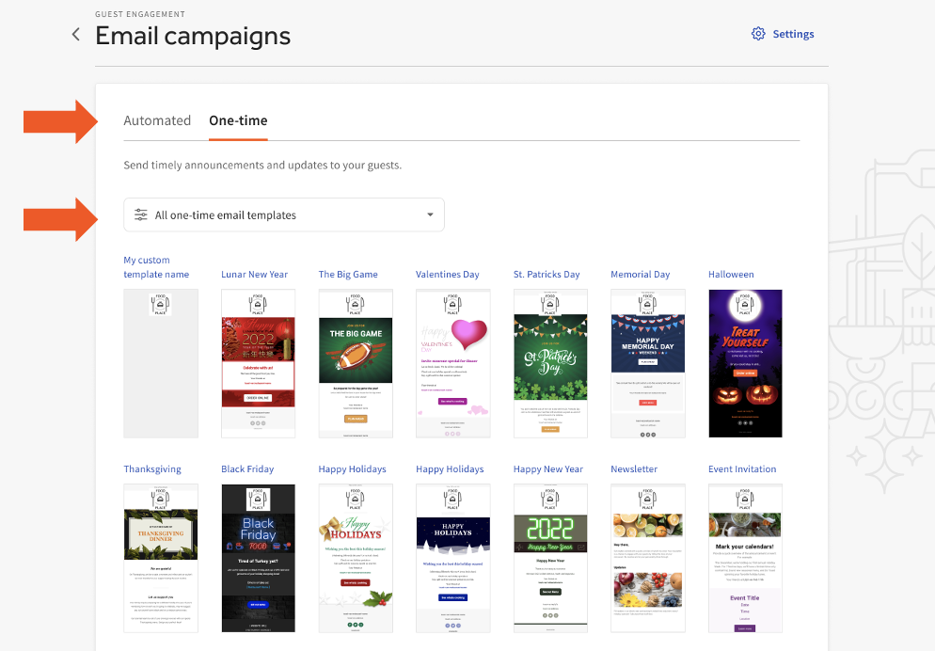935x651 pixels.
Task: Select the Halloween pumpkins template thumbnail
Action: [x=745, y=363]
